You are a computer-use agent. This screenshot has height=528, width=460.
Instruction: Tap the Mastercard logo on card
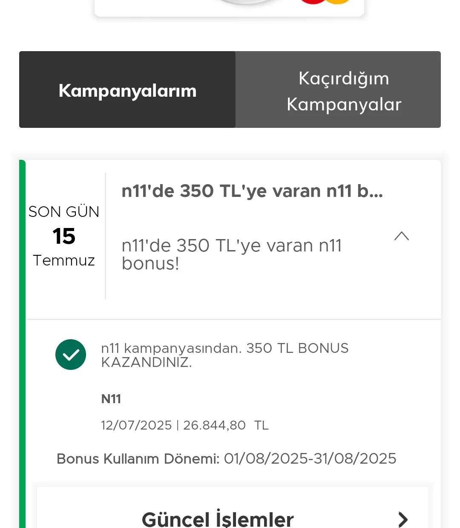coord(325,3)
